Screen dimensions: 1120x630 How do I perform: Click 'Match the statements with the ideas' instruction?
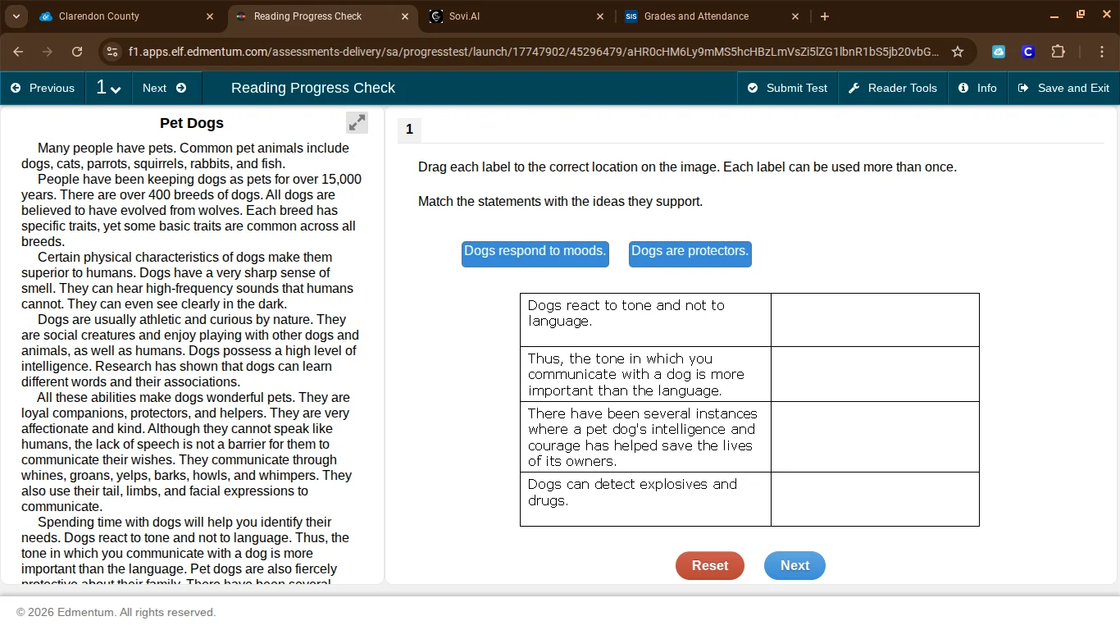click(560, 201)
